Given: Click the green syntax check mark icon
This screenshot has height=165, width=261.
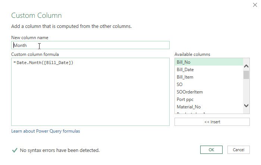Looking at the screenshot, I should [x=14, y=150].
